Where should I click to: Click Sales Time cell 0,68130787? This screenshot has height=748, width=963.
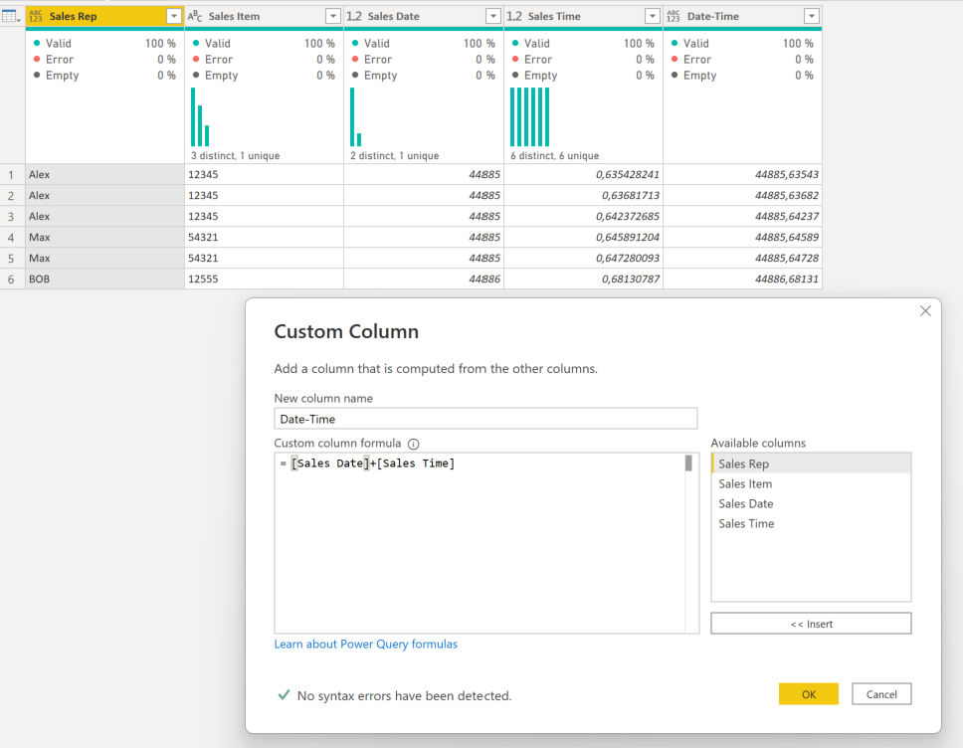pyautogui.click(x=583, y=279)
